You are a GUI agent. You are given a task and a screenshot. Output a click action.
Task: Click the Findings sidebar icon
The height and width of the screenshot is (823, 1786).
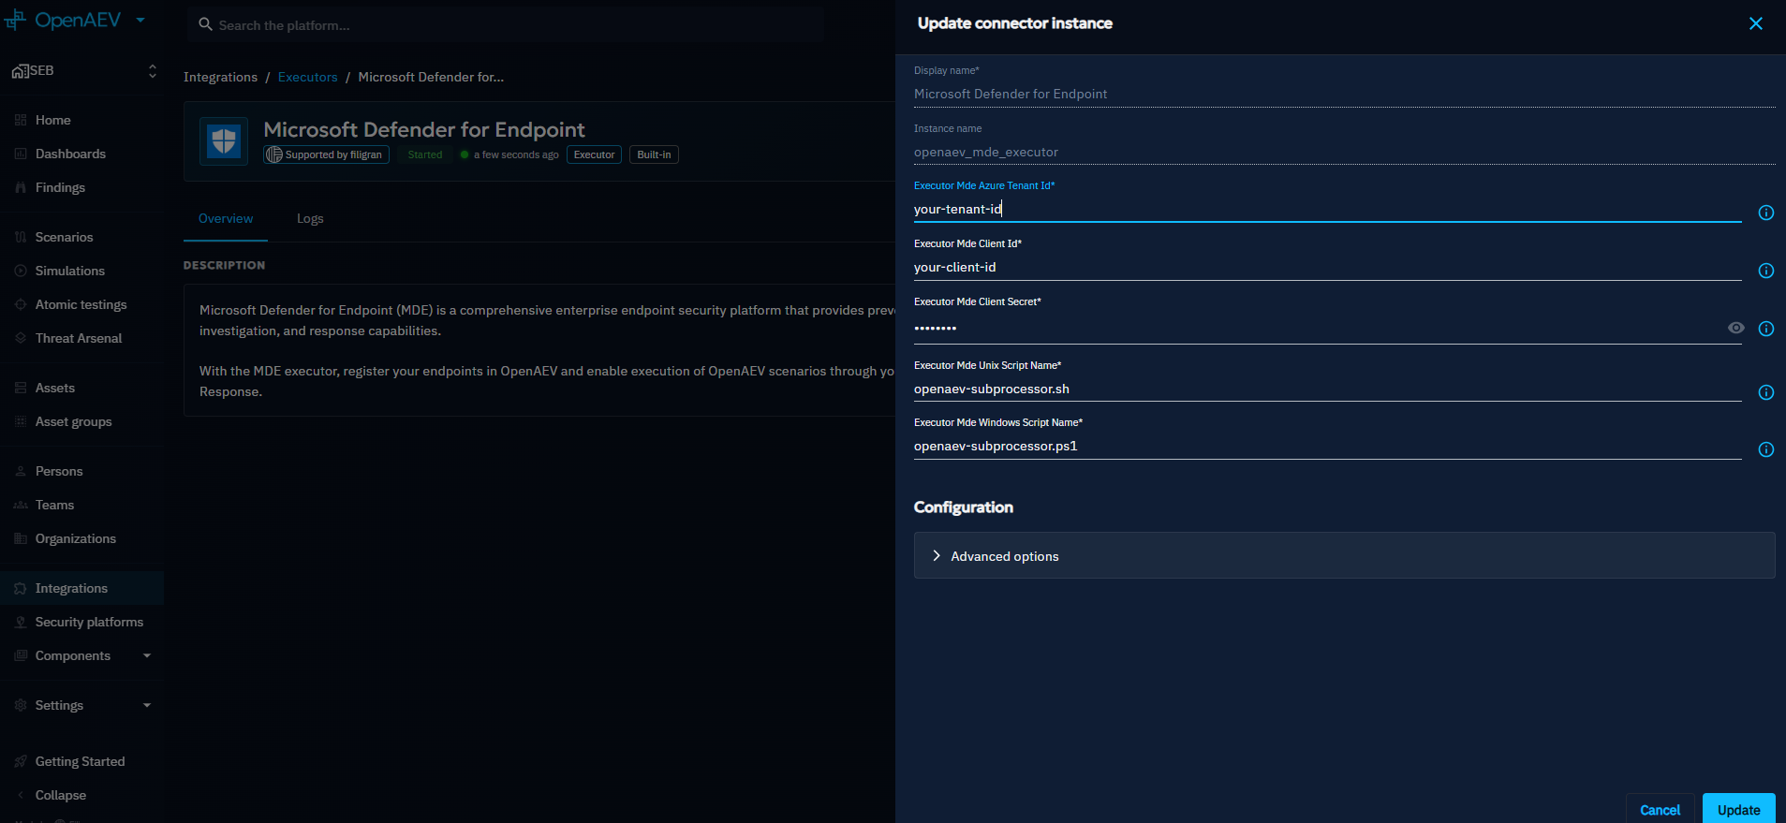(x=21, y=187)
